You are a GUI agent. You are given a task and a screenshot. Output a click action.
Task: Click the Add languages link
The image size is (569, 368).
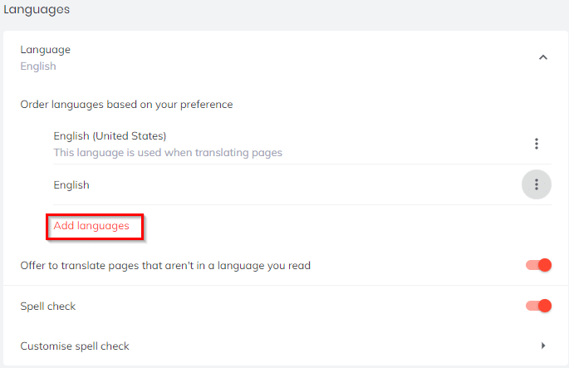click(x=91, y=226)
